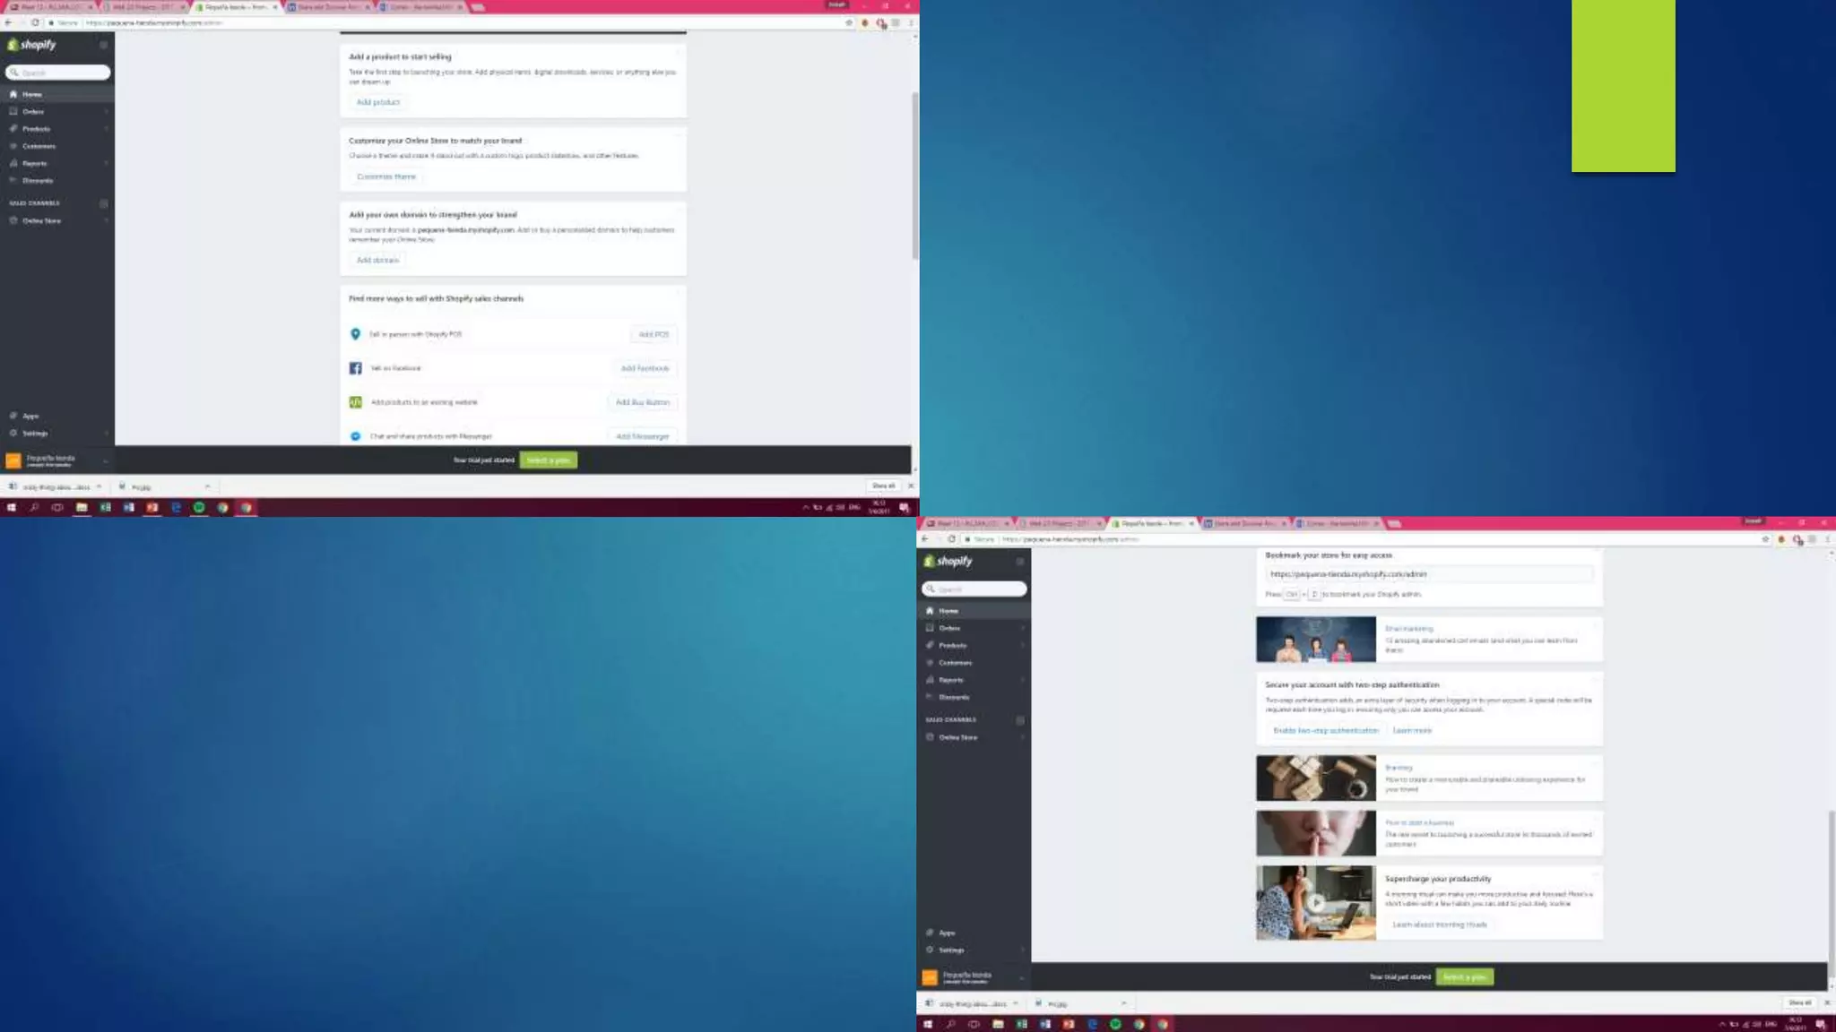Open download options chevron for the .docx file in top window
This screenshot has height=1032, width=1836.
[99, 486]
